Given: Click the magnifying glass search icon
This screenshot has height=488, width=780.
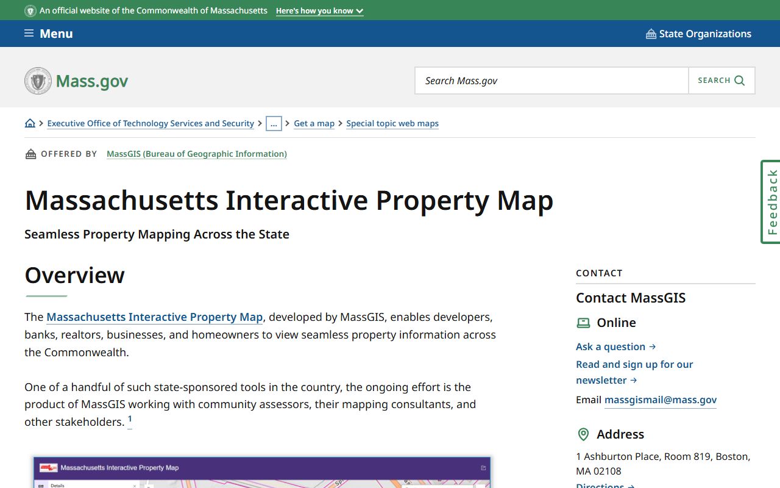Looking at the screenshot, I should pyautogui.click(x=740, y=81).
